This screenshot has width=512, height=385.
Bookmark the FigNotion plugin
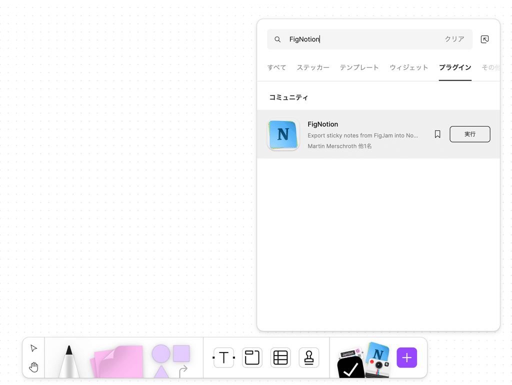437,134
